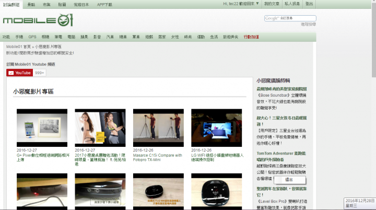This screenshot has width=376, height=210.
Task: Open the 女性 category menu
Action: [175, 37]
